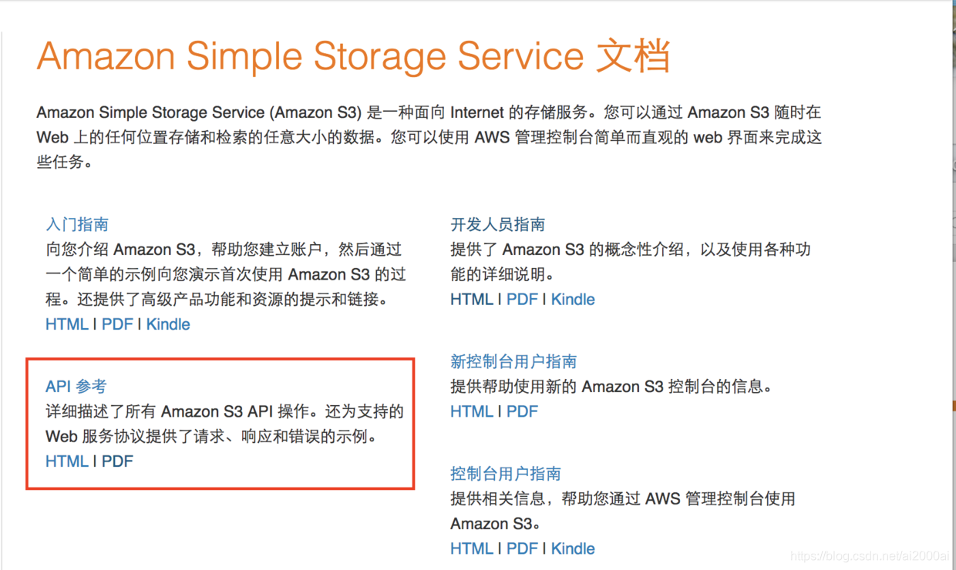Open the HTML version of 入门指南
The height and width of the screenshot is (570, 956).
(x=66, y=324)
